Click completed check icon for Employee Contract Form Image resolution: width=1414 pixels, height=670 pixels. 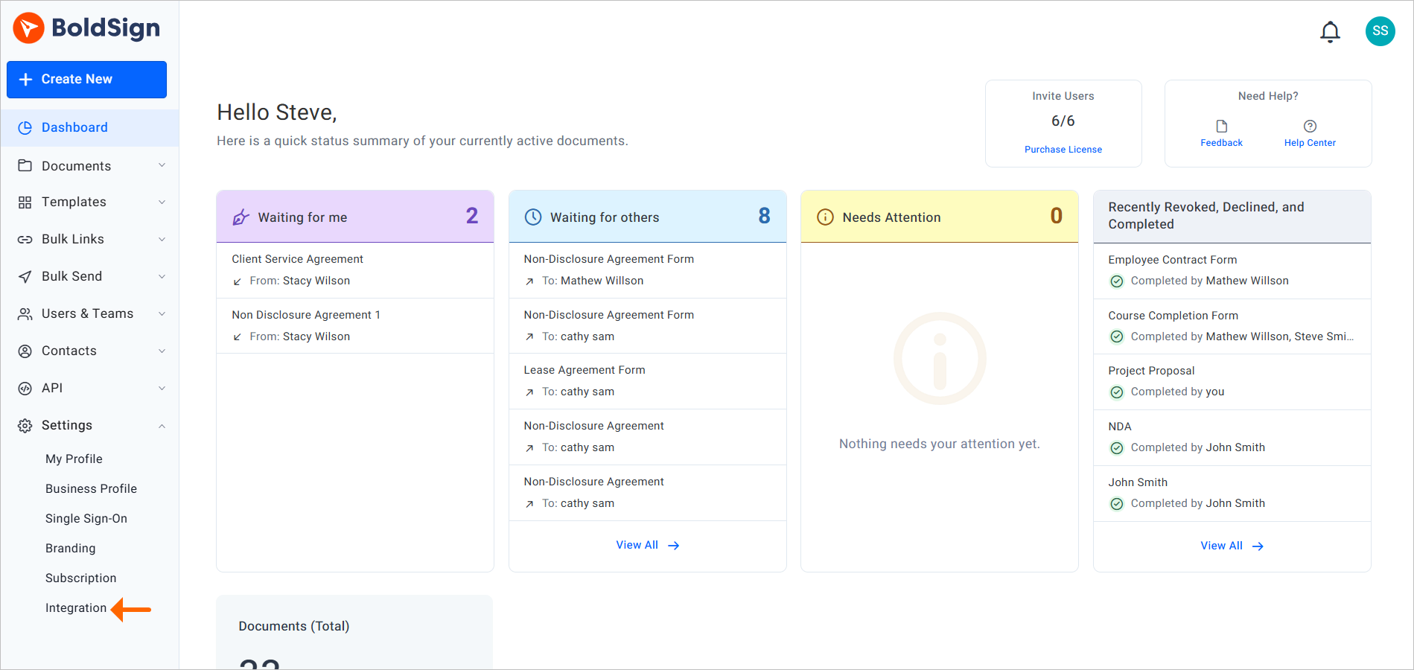[x=1117, y=281]
